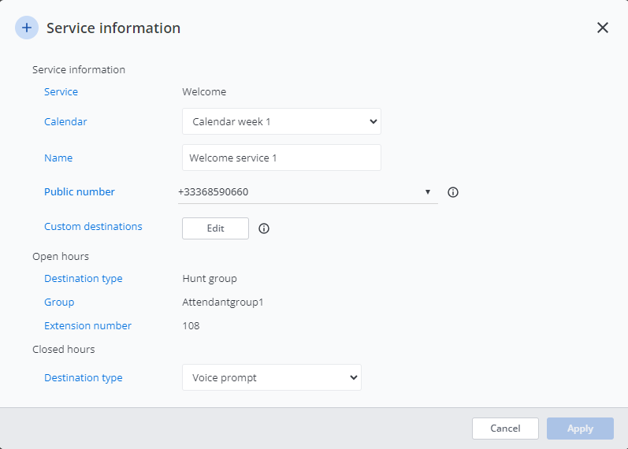
Task: Click the Apply button
Action: (580, 429)
